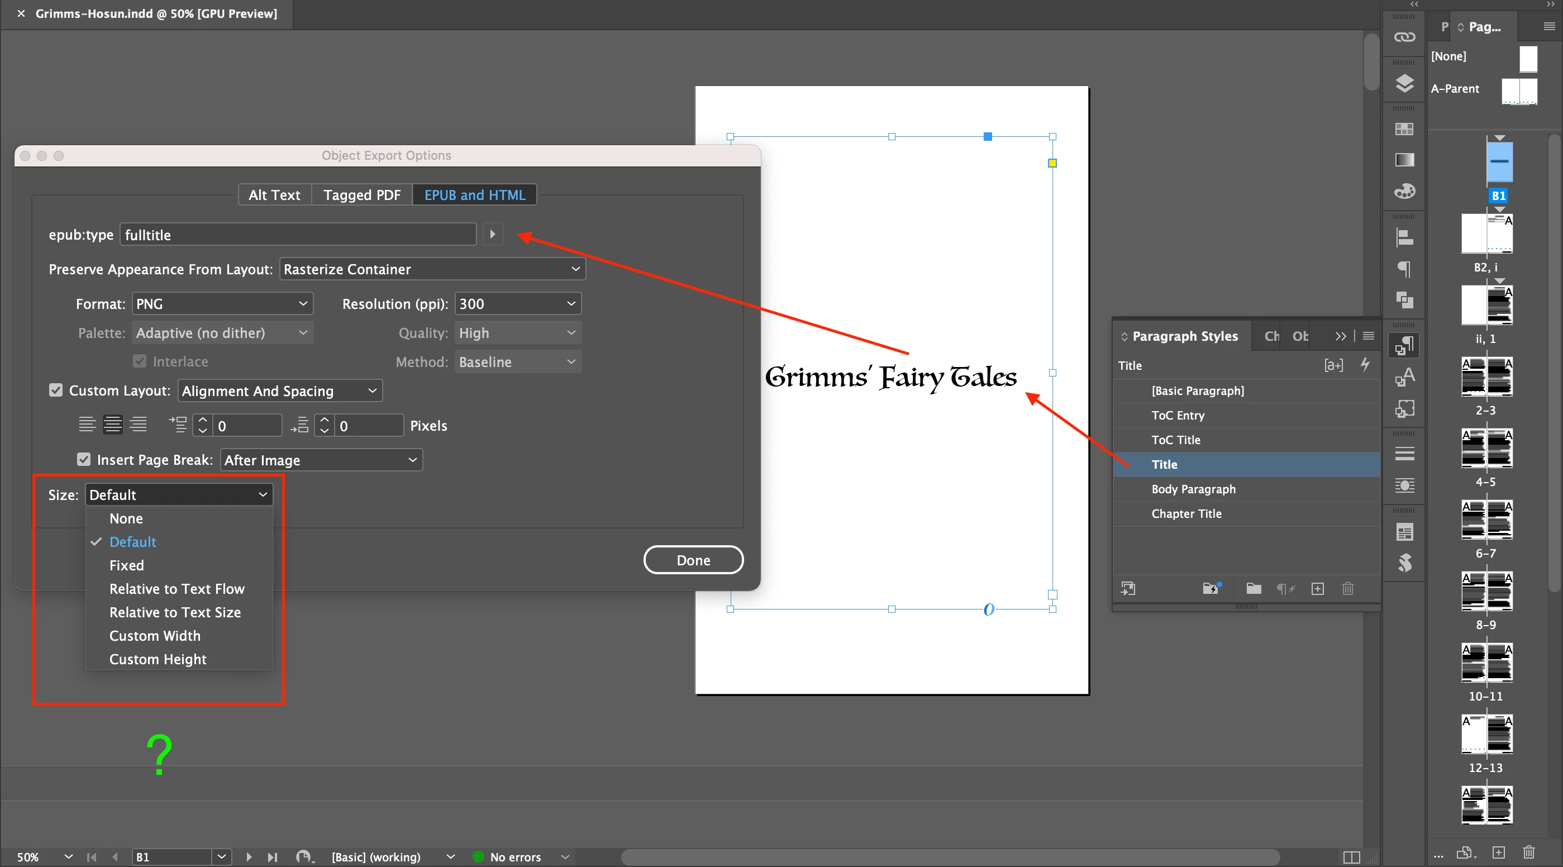Click center alignment icon in Custom Layout
Screen dimensions: 1563x867
click(112, 425)
